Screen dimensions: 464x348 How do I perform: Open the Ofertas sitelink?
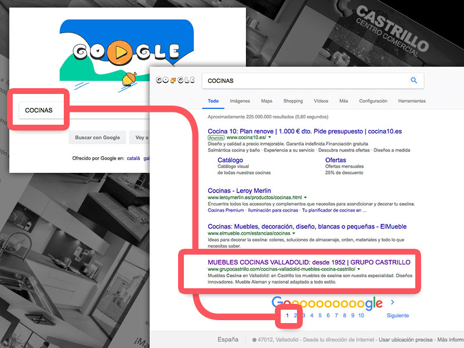pyautogui.click(x=336, y=160)
